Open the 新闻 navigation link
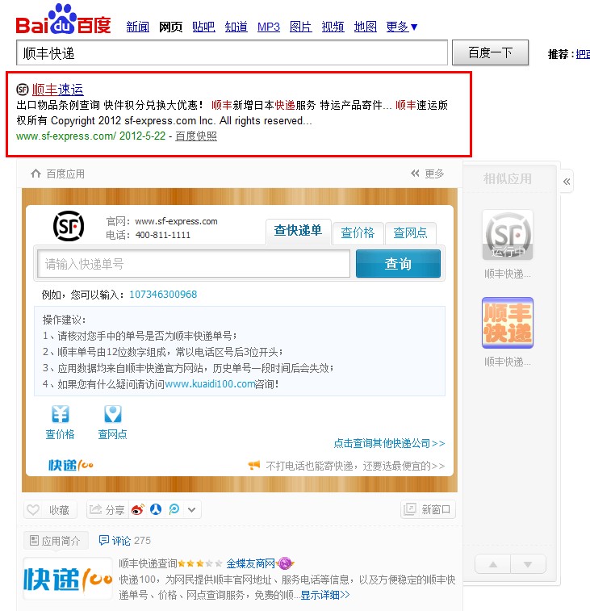Viewport: 590px width, 611px height. coord(138,27)
